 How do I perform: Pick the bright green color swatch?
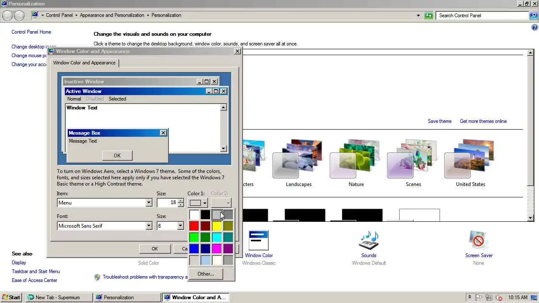(194, 237)
